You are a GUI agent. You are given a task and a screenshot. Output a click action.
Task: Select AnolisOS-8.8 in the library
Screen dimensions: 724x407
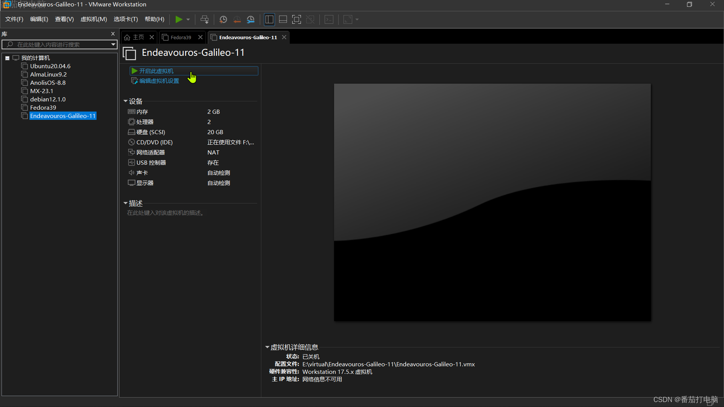pos(48,83)
